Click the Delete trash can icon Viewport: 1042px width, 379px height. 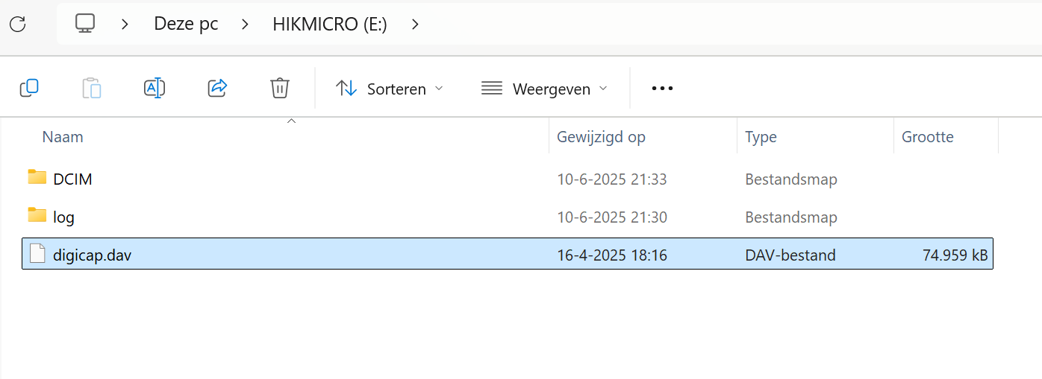click(280, 88)
